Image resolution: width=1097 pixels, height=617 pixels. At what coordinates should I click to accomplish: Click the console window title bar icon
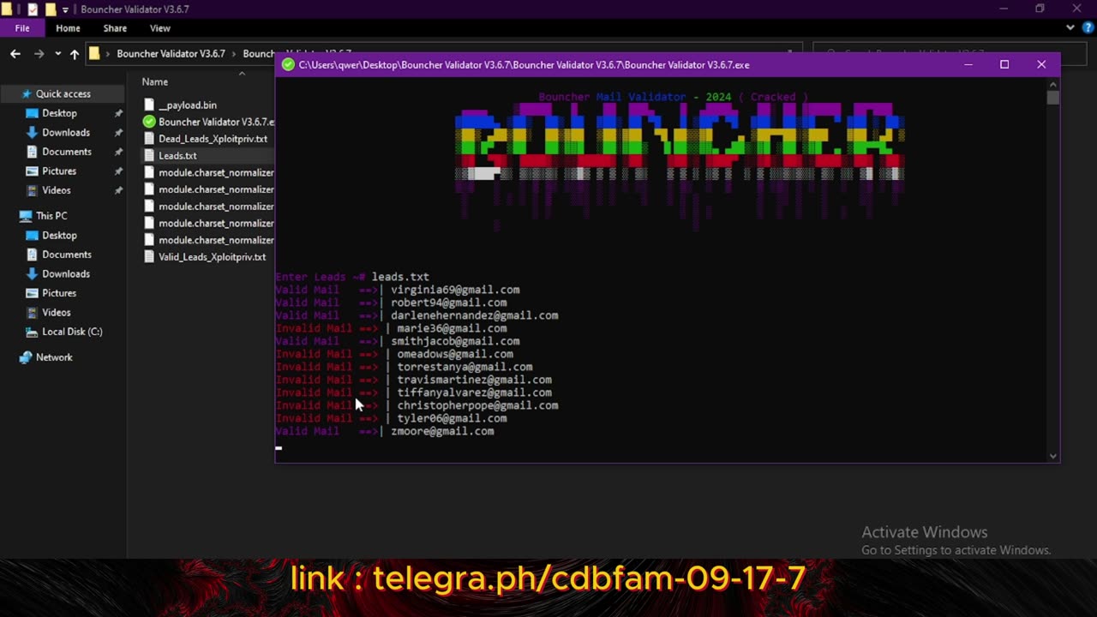click(288, 64)
